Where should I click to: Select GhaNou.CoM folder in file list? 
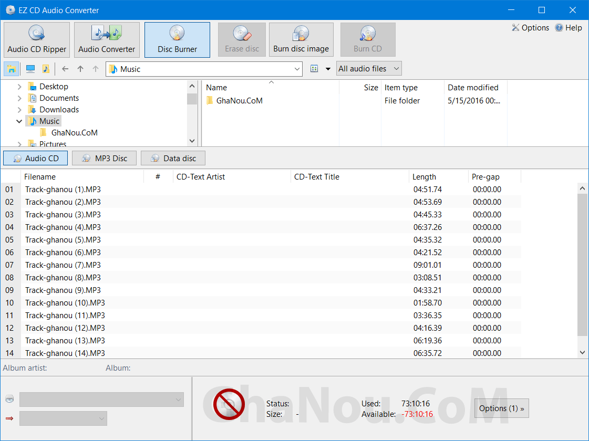239,101
